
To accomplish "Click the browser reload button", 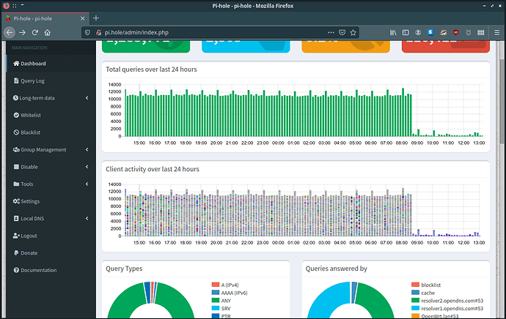I will click(34, 32).
